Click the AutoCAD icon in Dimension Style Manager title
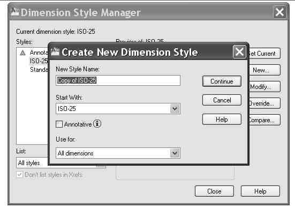The height and width of the screenshot is (208, 295). [x=15, y=12]
